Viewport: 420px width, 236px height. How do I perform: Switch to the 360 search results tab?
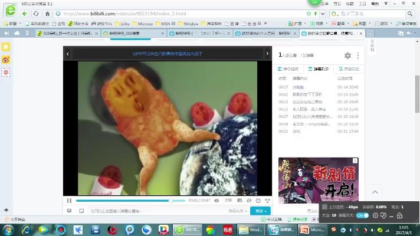[x=134, y=33]
